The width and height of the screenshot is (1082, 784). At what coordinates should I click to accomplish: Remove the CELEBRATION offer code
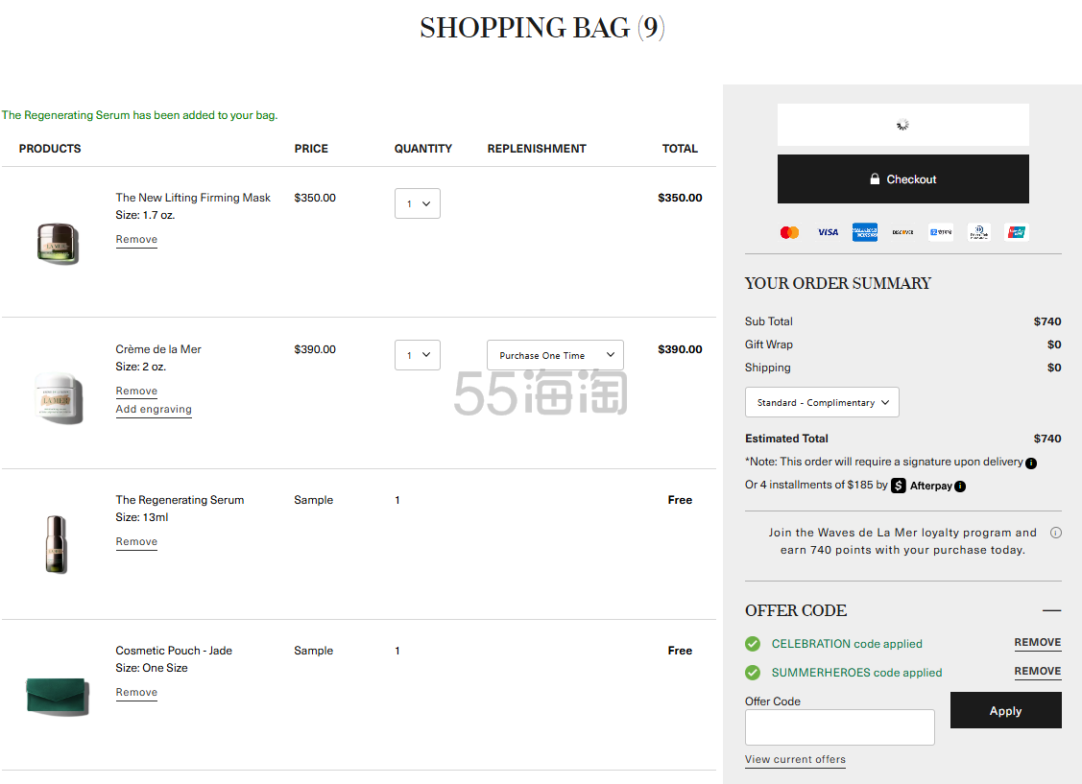click(1037, 643)
